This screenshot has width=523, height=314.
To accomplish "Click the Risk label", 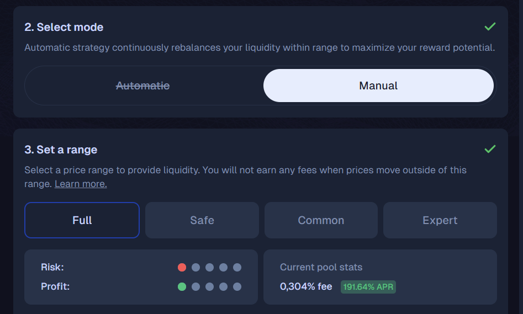I will tap(52, 267).
